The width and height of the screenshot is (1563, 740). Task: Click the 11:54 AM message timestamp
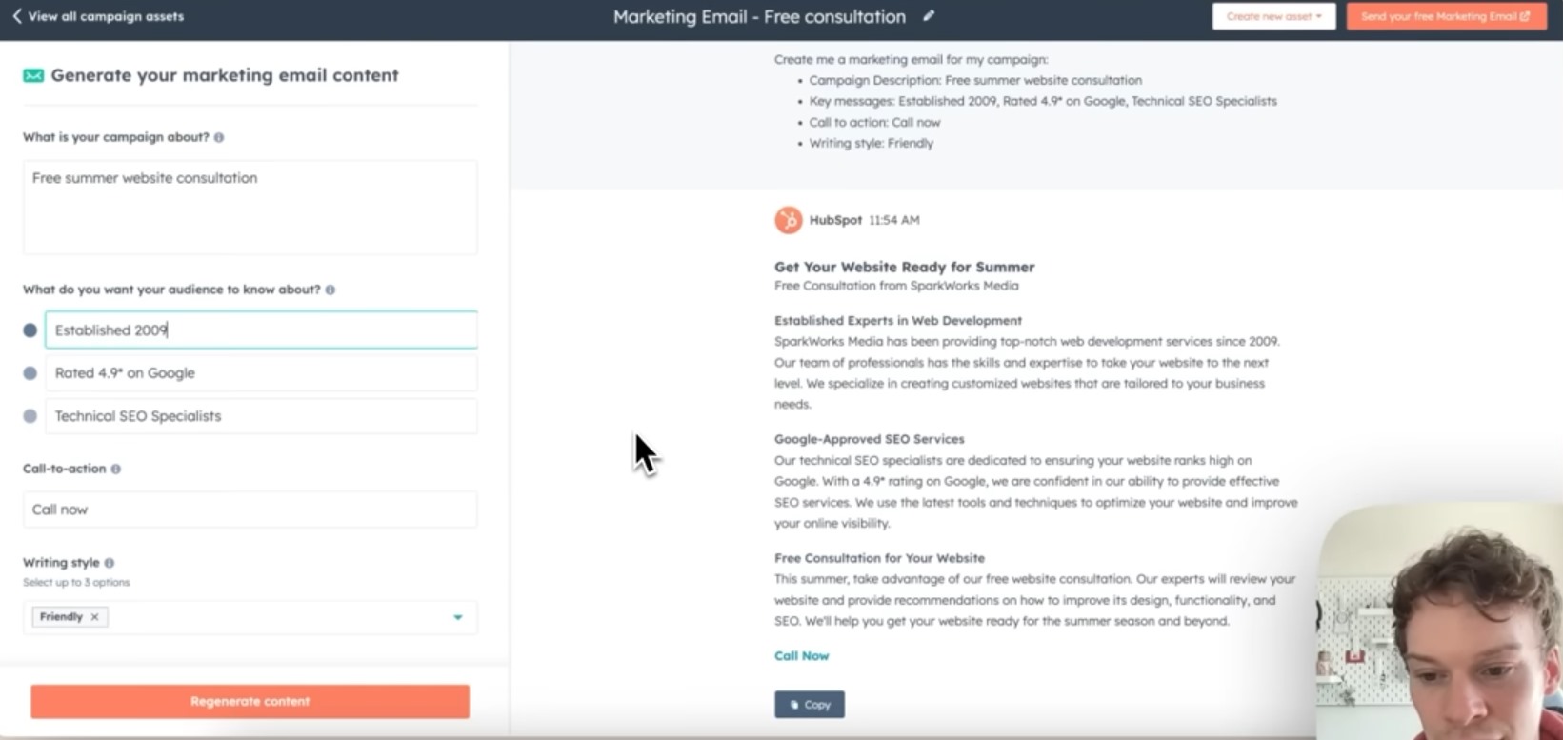pos(894,220)
